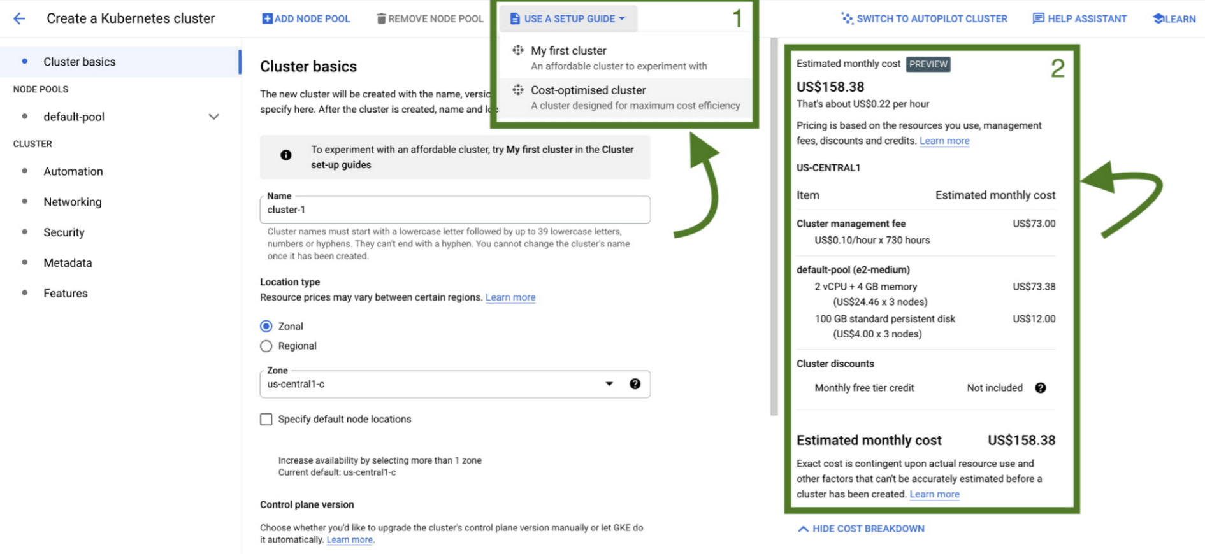Click the default-pool (e2-medium) label

click(853, 270)
